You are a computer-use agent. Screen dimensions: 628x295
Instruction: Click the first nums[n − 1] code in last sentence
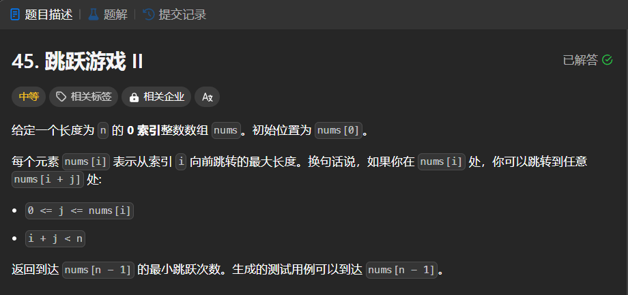click(98, 270)
